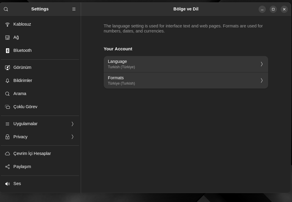This screenshot has height=202, width=292.
Task: Maximize the Bölge ve Dil window
Action: click(273, 9)
